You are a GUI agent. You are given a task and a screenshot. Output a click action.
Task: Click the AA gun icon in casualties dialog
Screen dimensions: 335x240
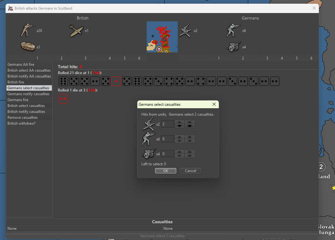tap(148, 124)
